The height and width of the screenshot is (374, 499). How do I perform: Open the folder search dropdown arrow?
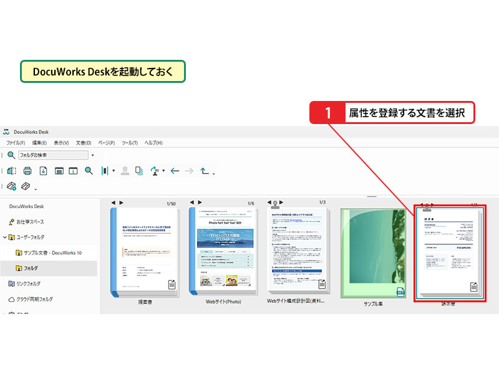[92, 155]
